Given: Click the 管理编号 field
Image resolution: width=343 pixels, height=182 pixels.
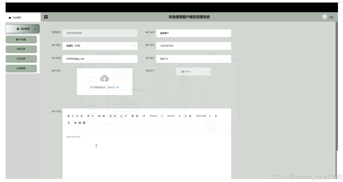Looking at the screenshot, I should coord(100,33).
